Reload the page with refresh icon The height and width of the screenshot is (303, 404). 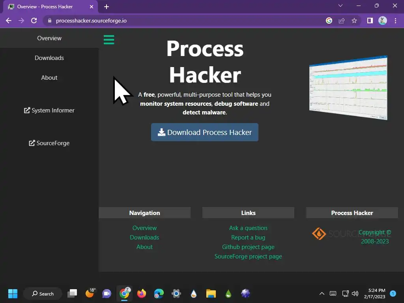click(34, 21)
